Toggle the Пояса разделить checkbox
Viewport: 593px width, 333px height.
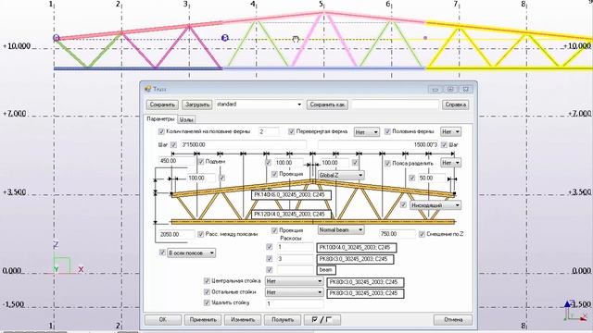[387, 164]
